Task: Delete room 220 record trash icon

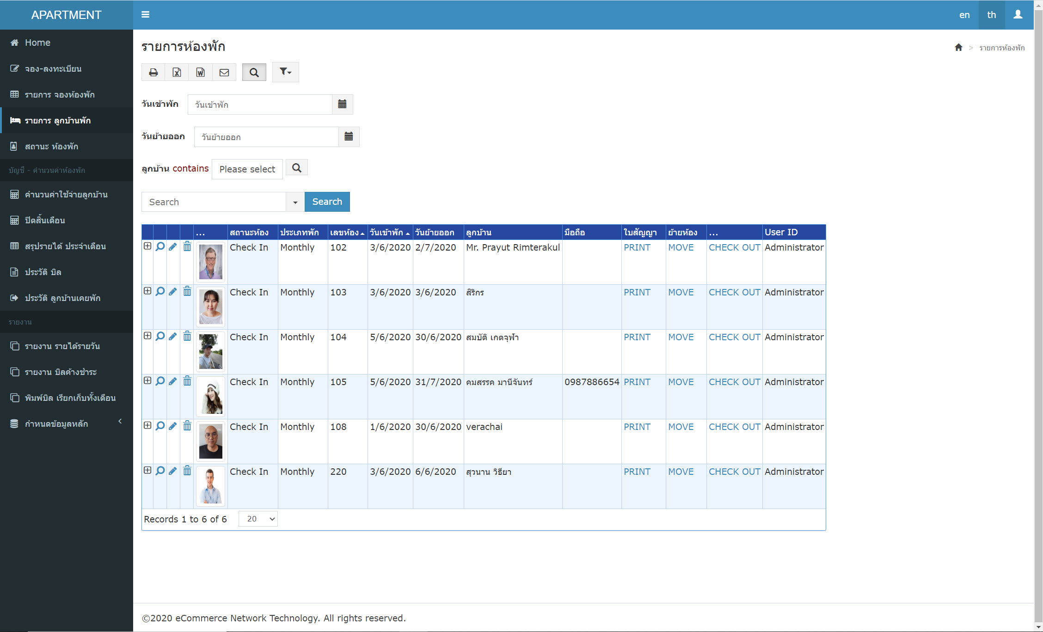Action: (187, 471)
